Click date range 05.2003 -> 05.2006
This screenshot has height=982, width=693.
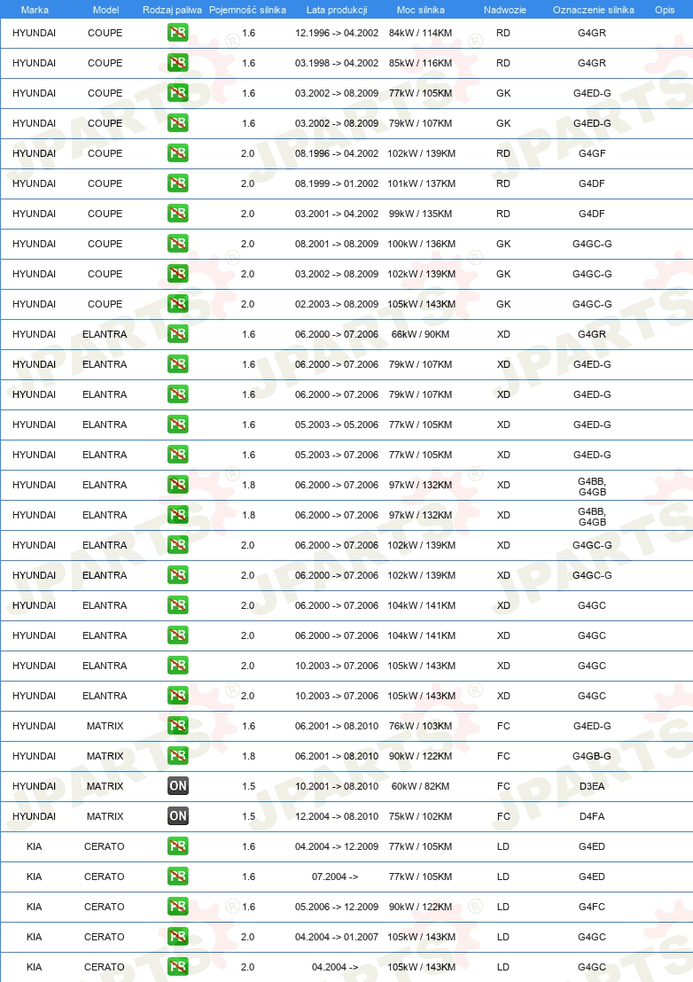click(337, 425)
